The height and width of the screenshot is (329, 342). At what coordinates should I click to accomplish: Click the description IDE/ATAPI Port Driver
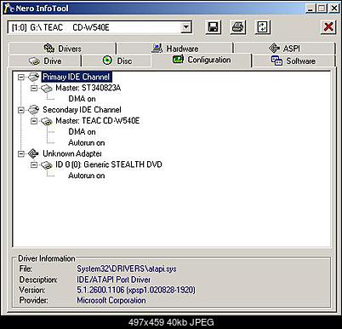113,280
